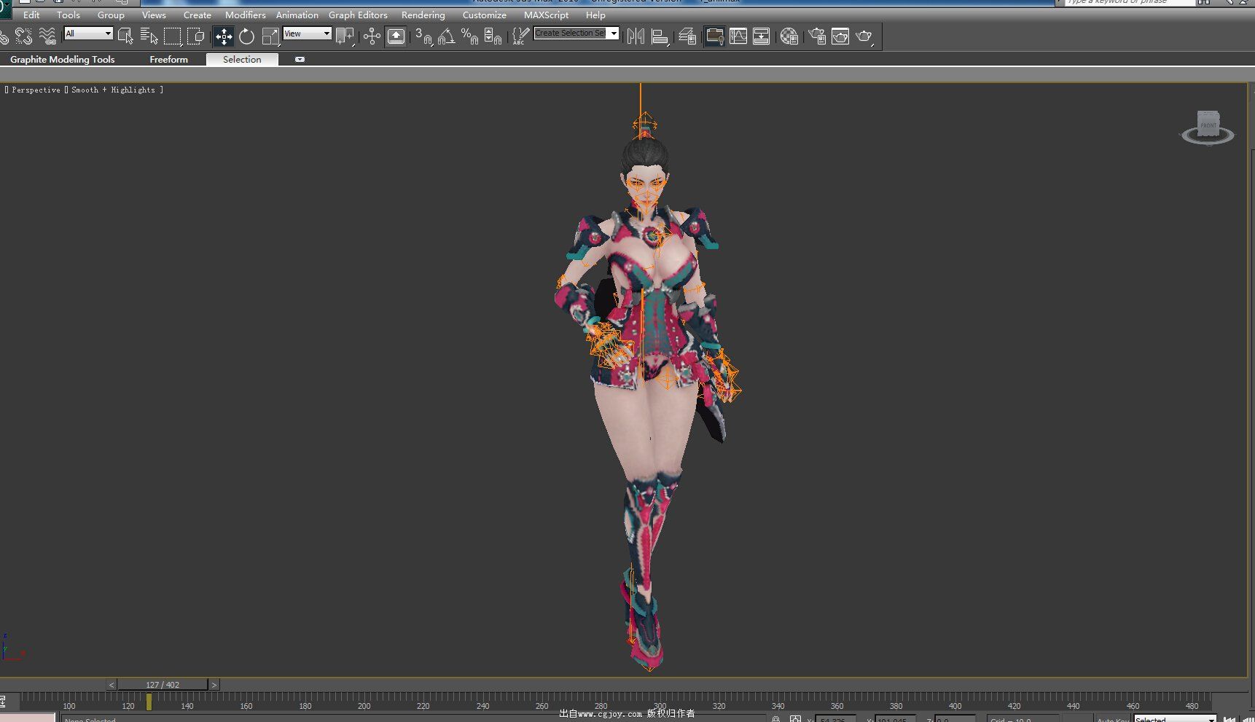
Task: Click 'Smooth + Highlights' shading label
Action: pos(113,90)
